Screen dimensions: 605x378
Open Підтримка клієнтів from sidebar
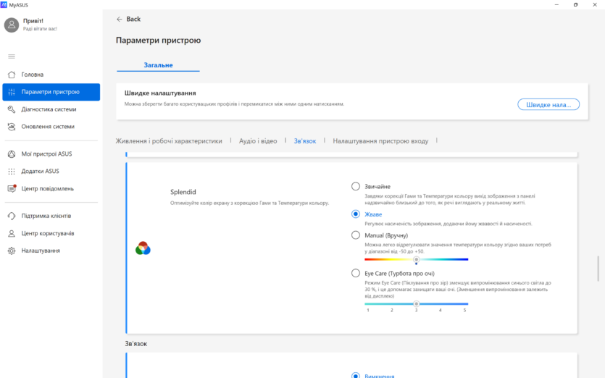click(51, 216)
